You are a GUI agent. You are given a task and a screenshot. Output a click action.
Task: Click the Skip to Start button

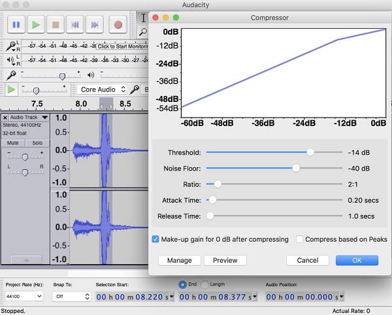tap(74, 24)
